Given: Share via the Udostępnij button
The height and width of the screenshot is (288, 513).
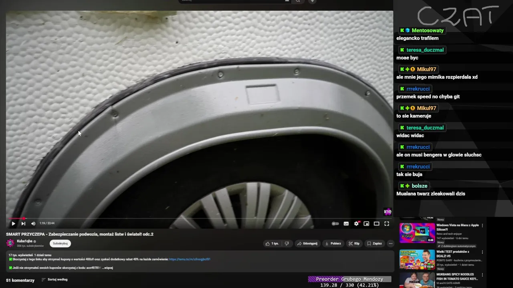Looking at the screenshot, I should pos(307,243).
